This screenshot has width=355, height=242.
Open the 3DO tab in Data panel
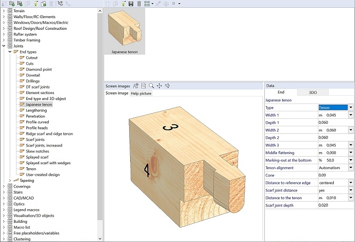point(312,92)
